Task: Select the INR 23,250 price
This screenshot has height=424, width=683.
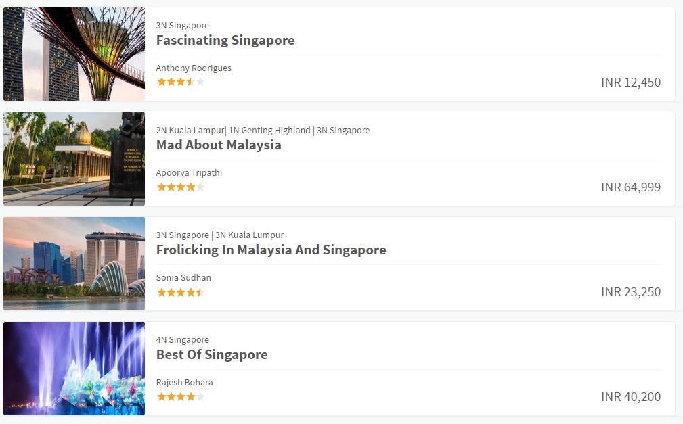Action: tap(631, 292)
